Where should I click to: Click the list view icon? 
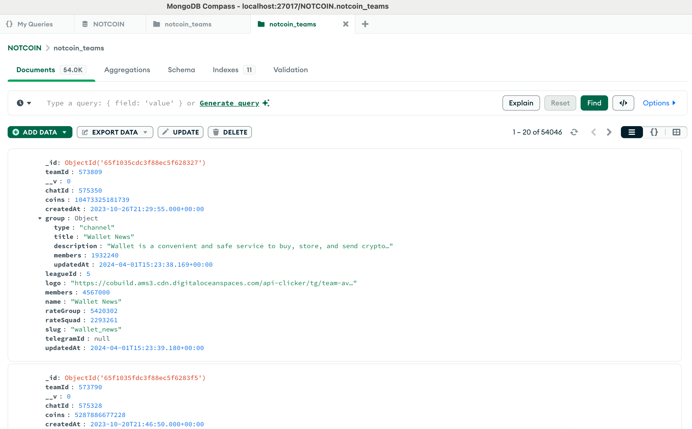(x=632, y=132)
